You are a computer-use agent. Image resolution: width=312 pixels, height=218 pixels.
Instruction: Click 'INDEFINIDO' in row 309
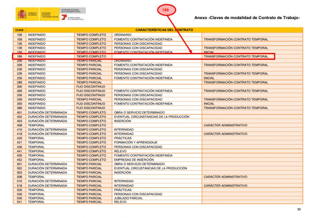point(37,91)
